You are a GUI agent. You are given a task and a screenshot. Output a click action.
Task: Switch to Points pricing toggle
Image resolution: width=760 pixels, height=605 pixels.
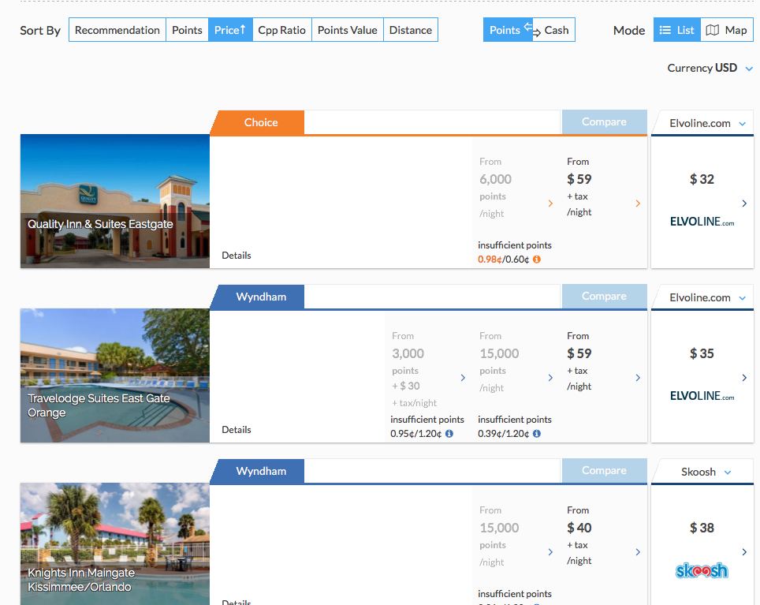504,30
